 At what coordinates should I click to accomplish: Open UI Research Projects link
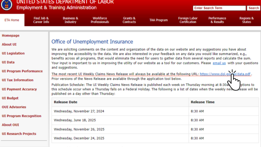19,134
